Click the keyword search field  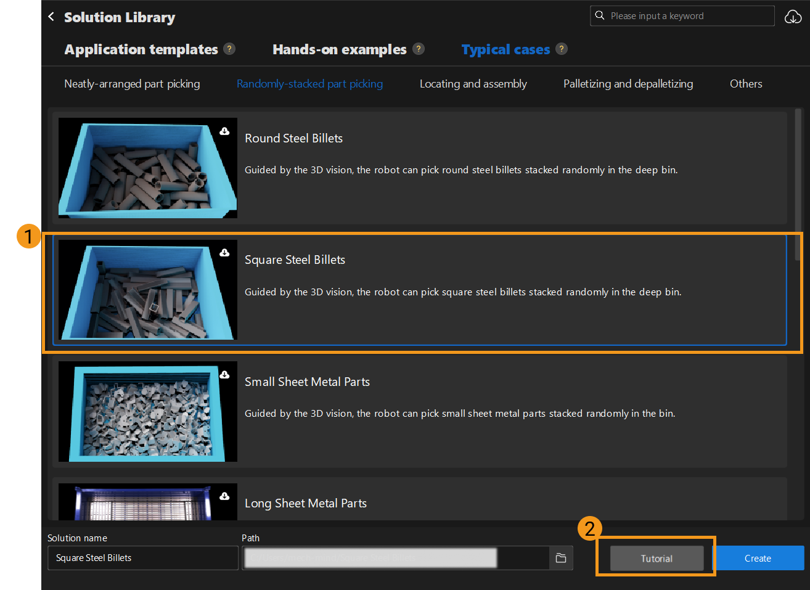[682, 16]
